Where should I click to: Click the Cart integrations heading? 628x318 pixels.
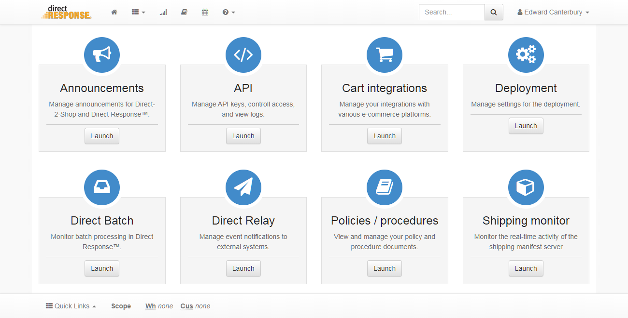click(x=385, y=88)
